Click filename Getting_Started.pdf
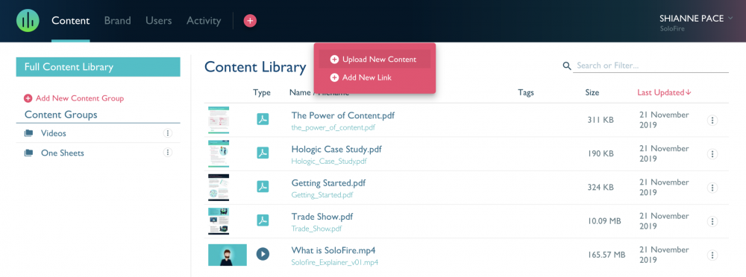746x277 pixels. 322,195
